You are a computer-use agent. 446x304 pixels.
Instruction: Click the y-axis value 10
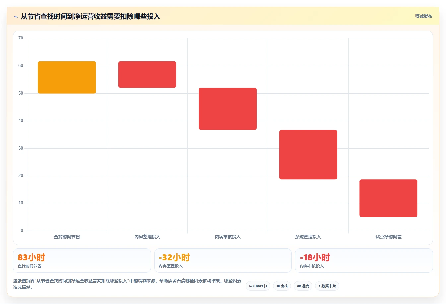coord(21,203)
